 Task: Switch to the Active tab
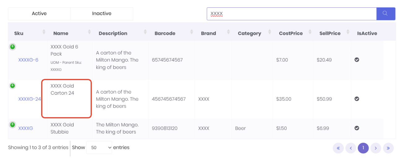coord(39,14)
